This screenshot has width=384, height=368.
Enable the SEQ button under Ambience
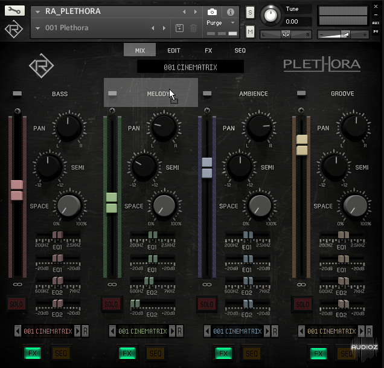click(252, 353)
